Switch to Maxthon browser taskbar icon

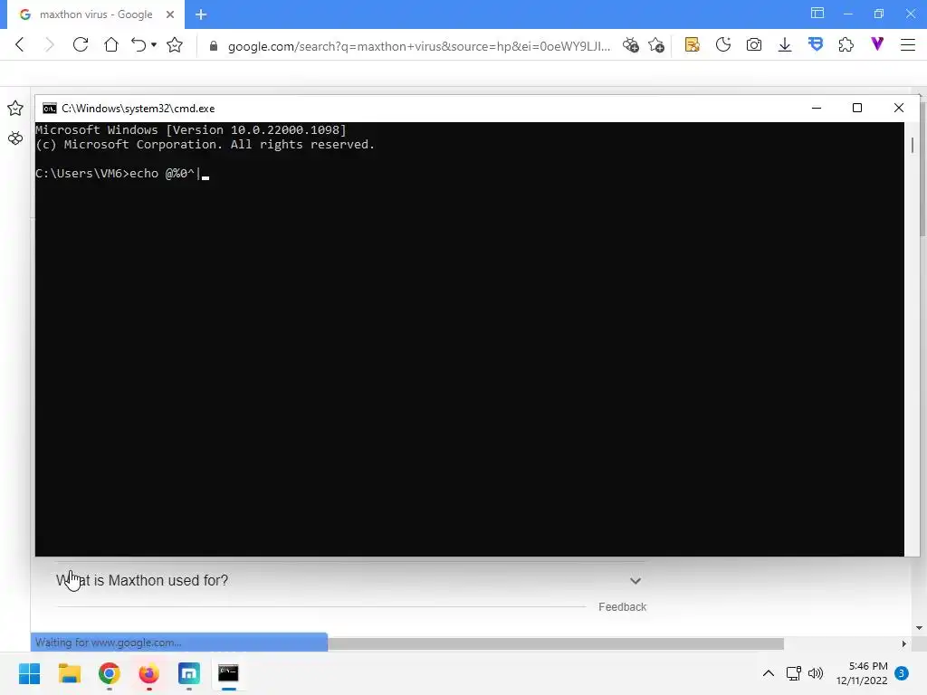click(x=189, y=673)
